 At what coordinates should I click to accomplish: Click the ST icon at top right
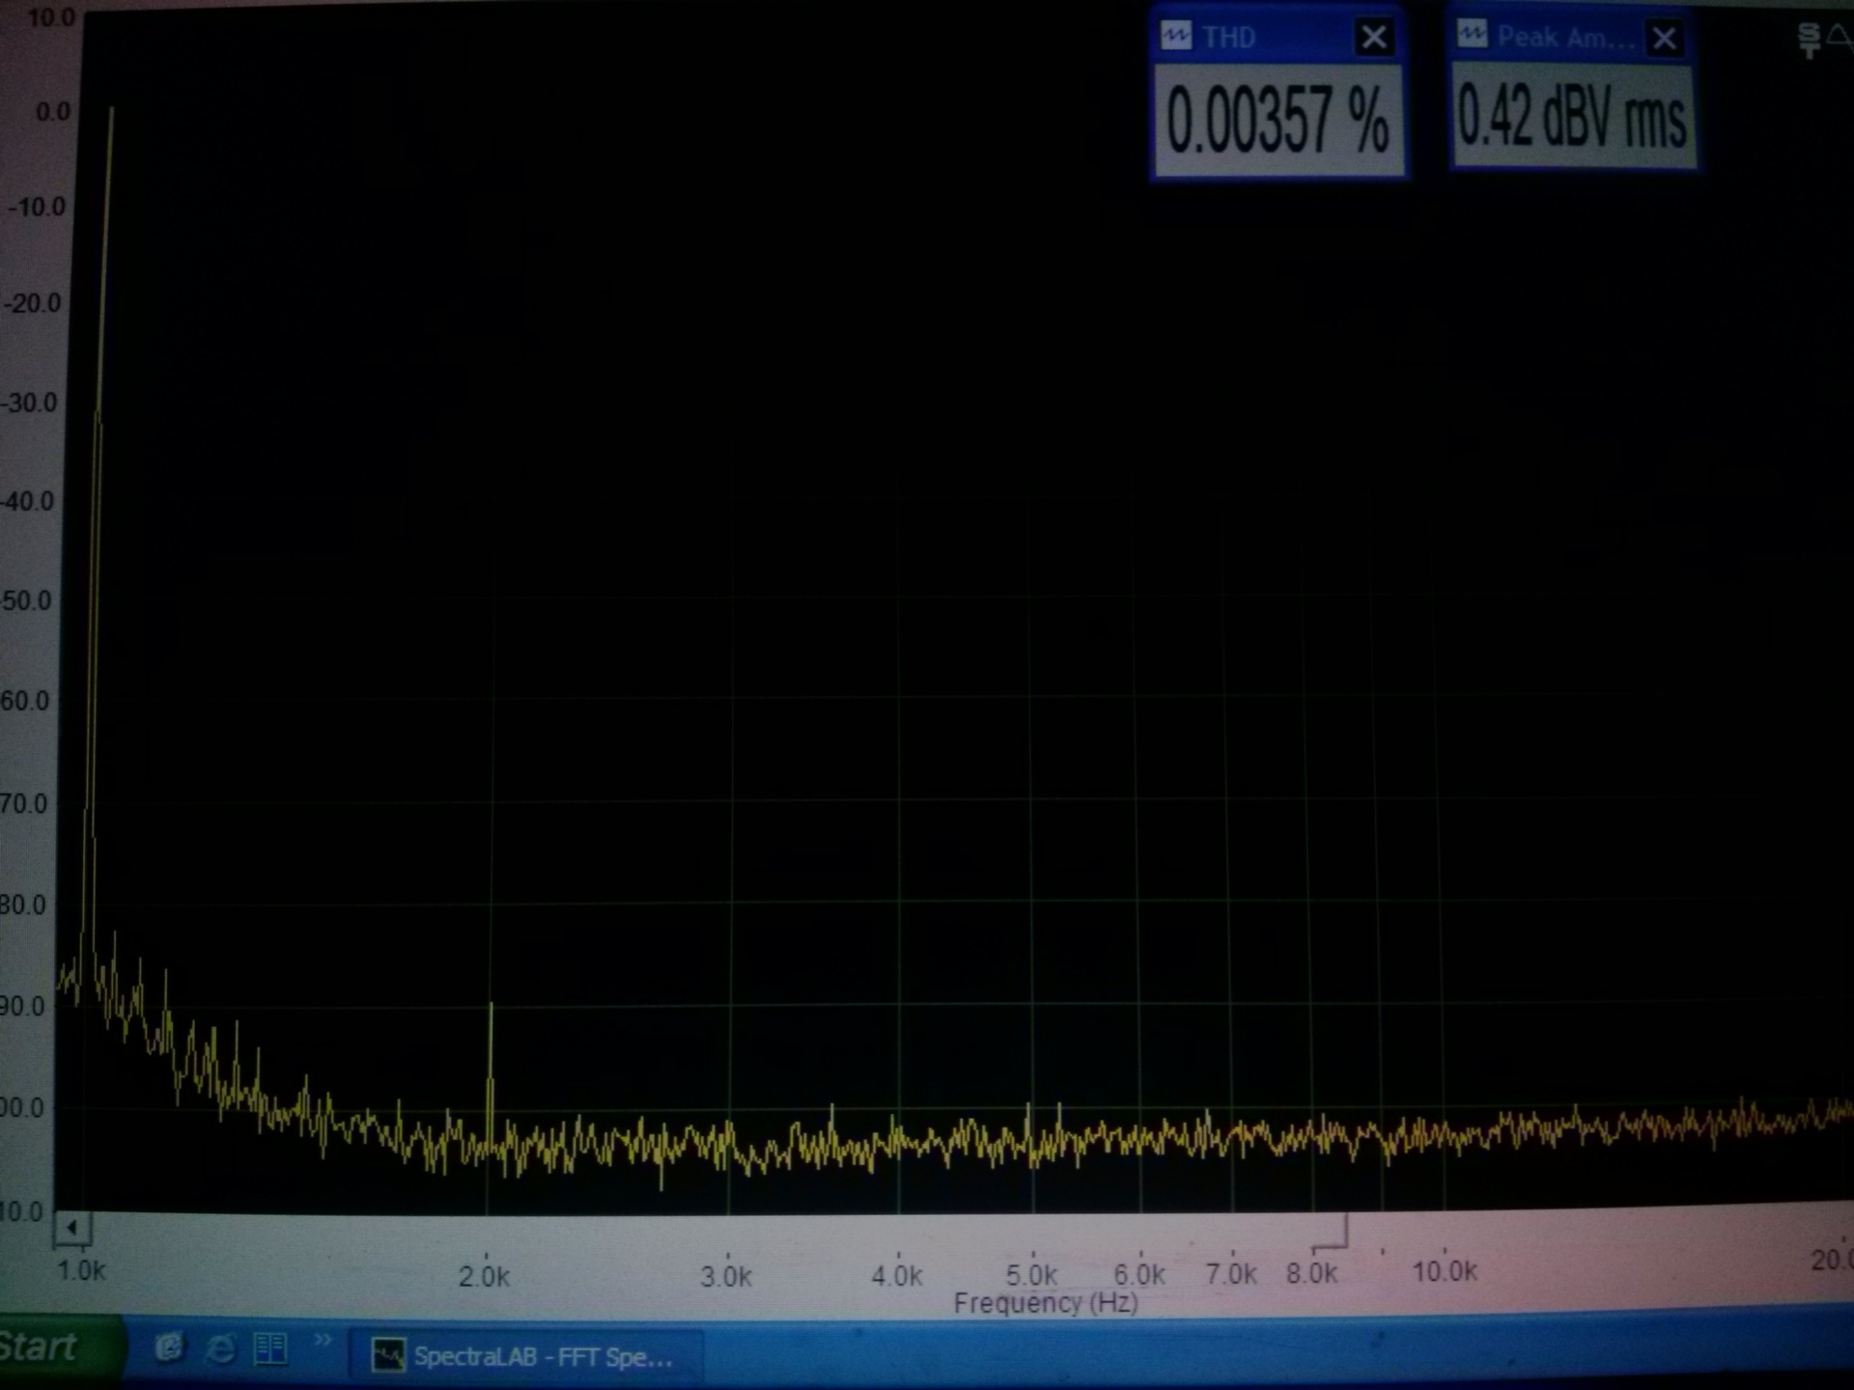click(1810, 40)
